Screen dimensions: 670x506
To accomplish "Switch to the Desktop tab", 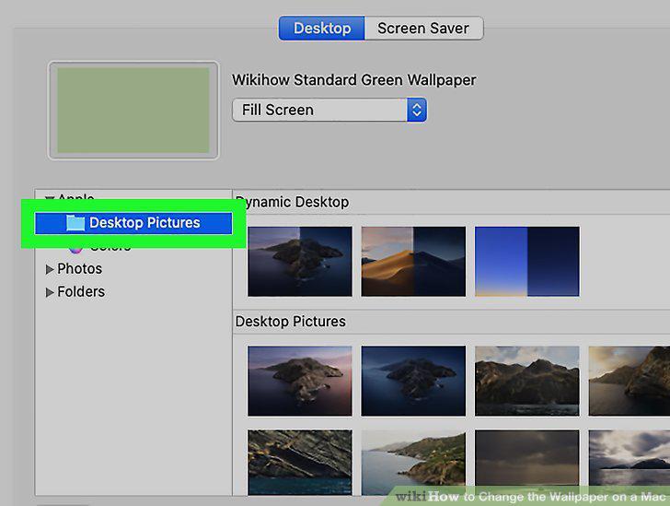I will pos(322,29).
